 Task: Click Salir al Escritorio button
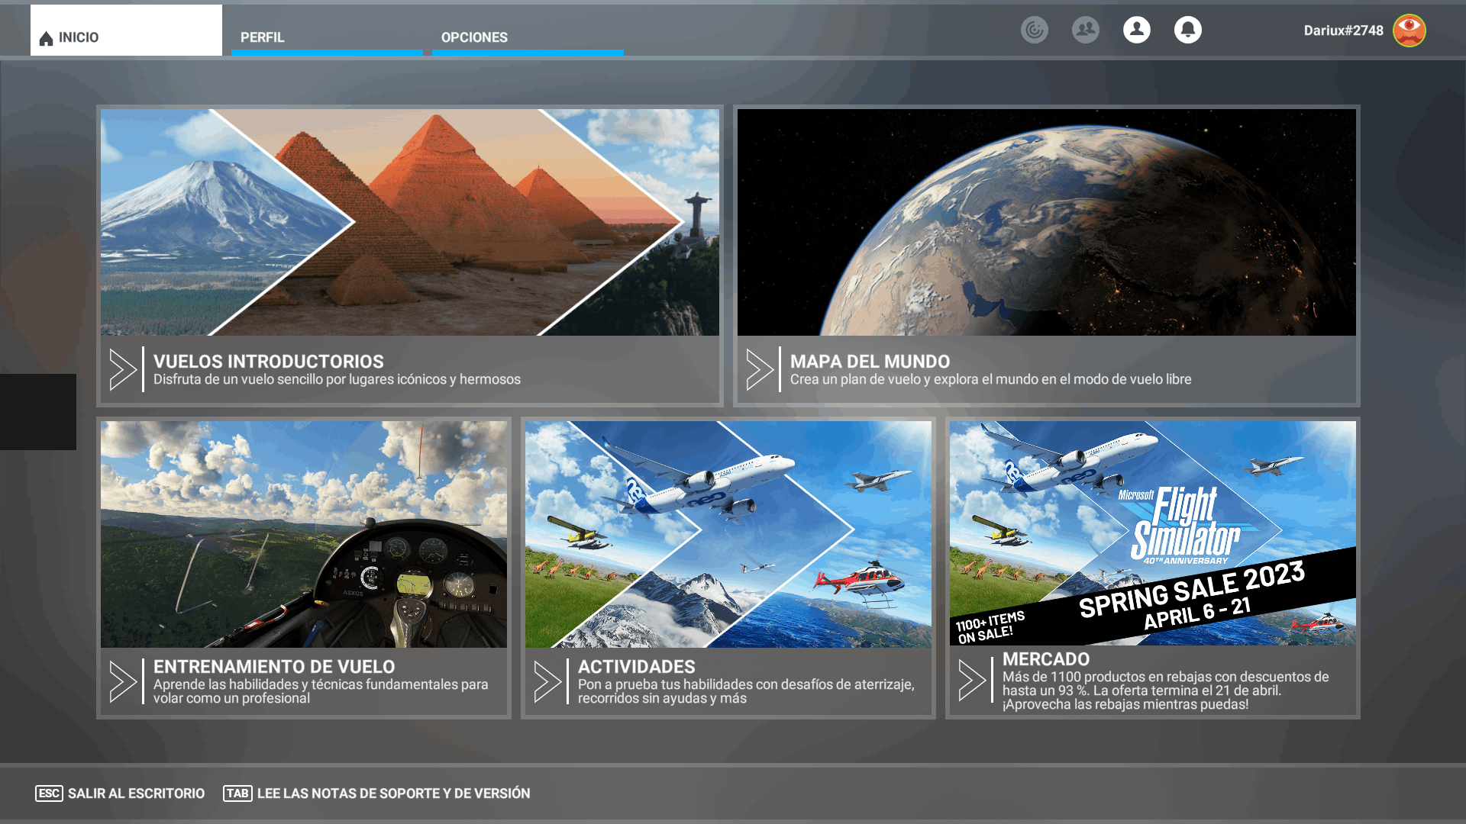point(120,793)
